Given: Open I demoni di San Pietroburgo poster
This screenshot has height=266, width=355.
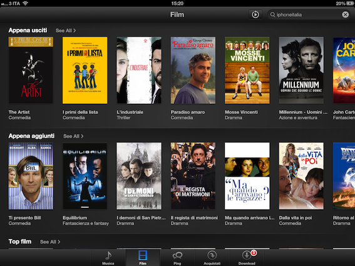Looking at the screenshot, I should (139, 176).
